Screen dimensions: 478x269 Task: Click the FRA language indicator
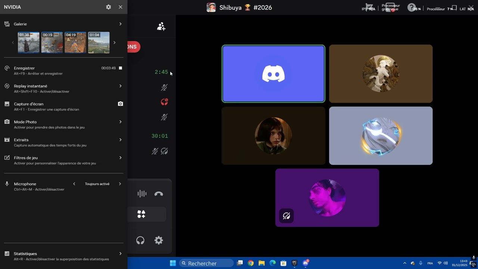coord(430,263)
